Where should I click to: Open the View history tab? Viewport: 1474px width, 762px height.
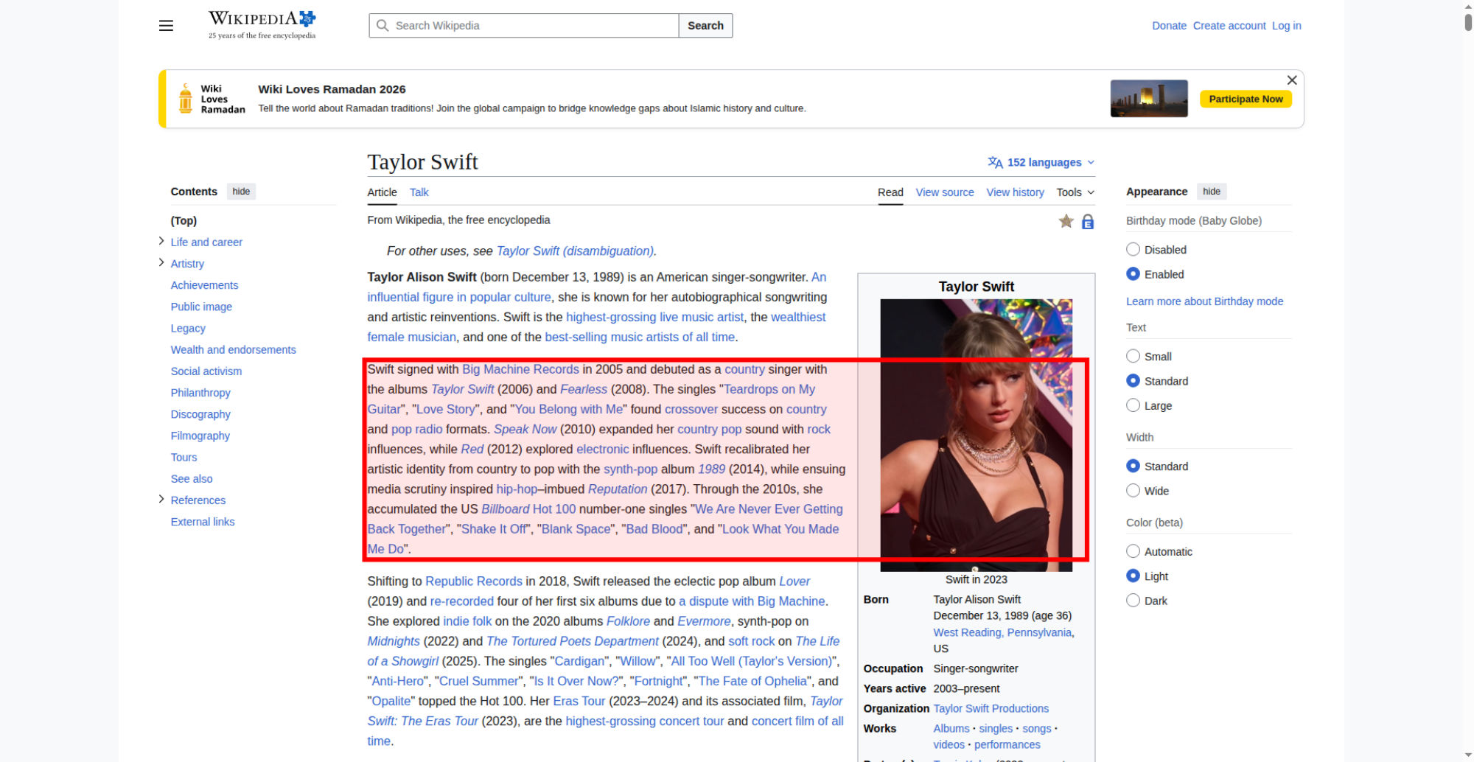pyautogui.click(x=1015, y=192)
